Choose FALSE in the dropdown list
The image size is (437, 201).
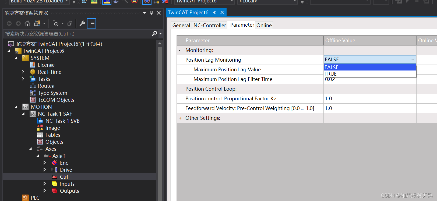(370, 67)
